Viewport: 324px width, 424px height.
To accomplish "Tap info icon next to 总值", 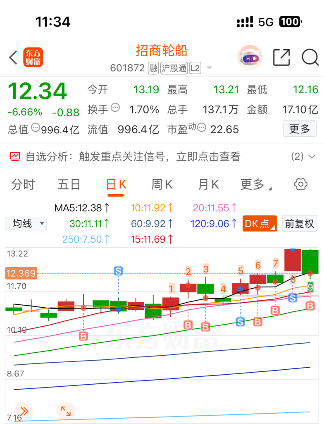I will coord(36,128).
